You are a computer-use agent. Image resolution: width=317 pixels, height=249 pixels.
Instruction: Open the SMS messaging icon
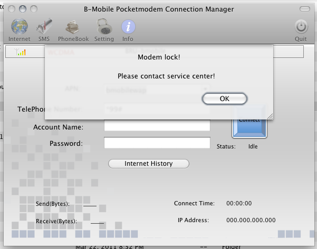click(44, 27)
